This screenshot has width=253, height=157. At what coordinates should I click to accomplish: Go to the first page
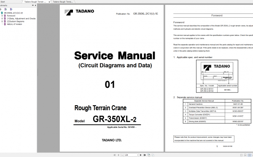114,155
